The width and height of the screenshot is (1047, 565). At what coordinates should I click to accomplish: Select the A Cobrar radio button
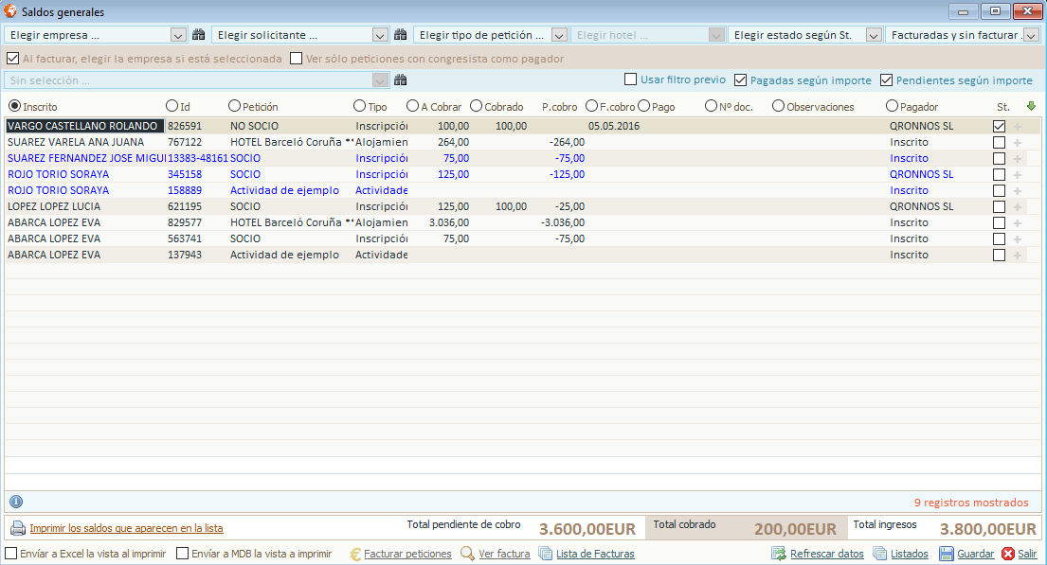point(413,106)
